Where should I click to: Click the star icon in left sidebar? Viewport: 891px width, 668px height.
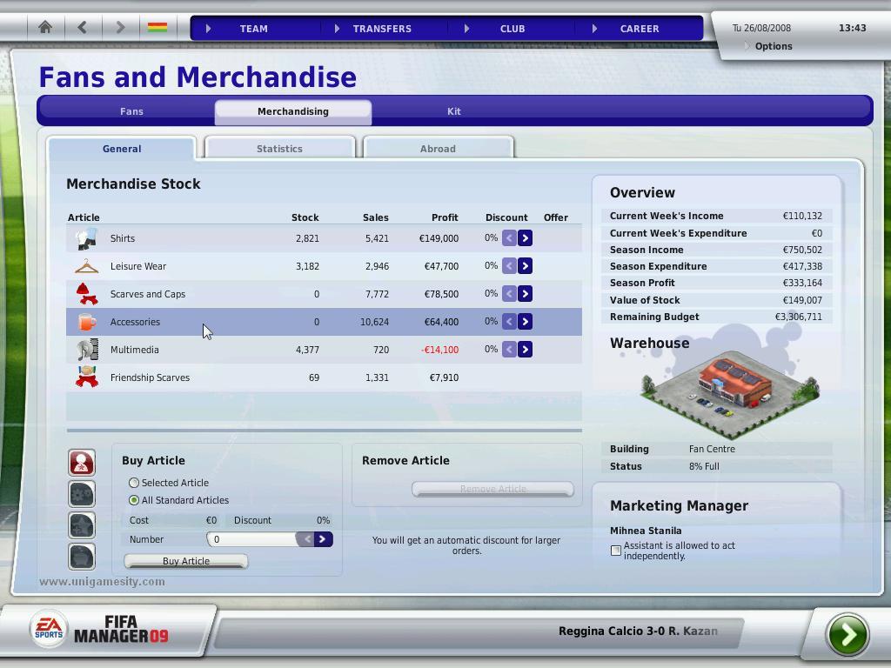coord(82,525)
